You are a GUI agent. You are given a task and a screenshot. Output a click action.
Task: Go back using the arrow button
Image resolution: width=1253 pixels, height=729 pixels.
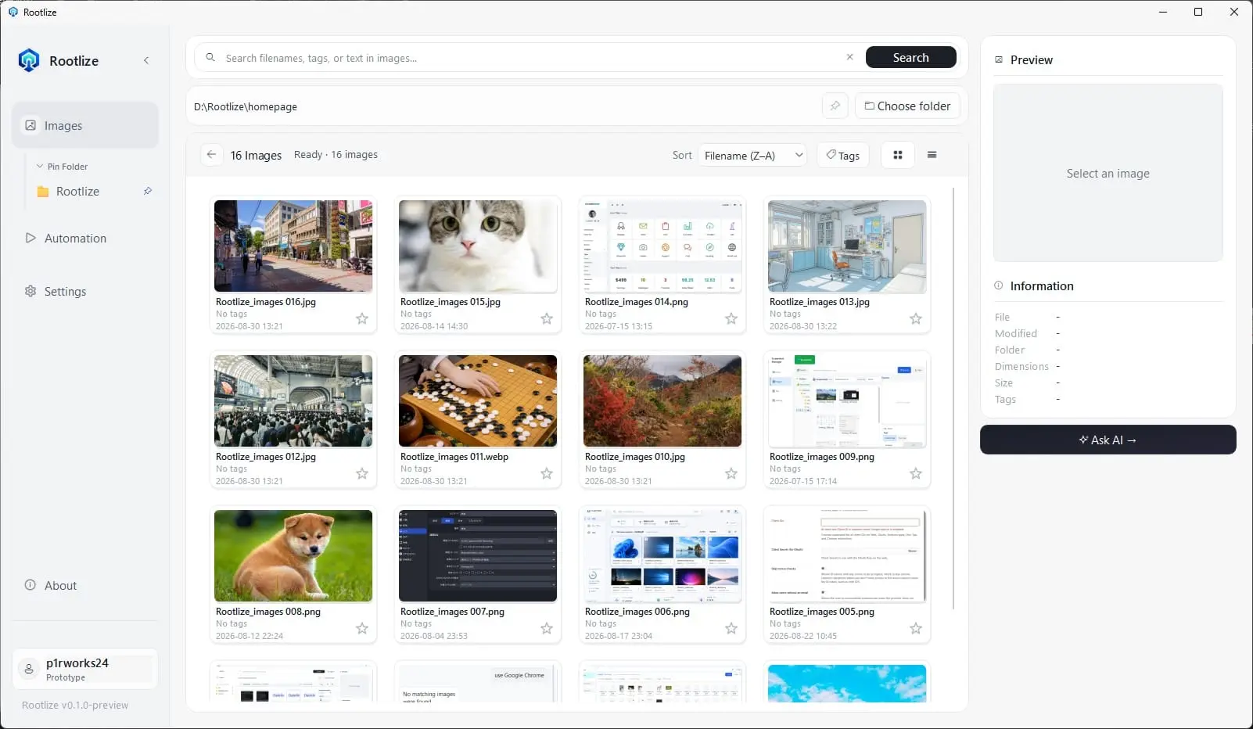pos(211,155)
